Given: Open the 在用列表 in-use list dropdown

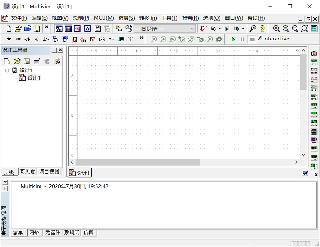Looking at the screenshot, I should (165, 29).
